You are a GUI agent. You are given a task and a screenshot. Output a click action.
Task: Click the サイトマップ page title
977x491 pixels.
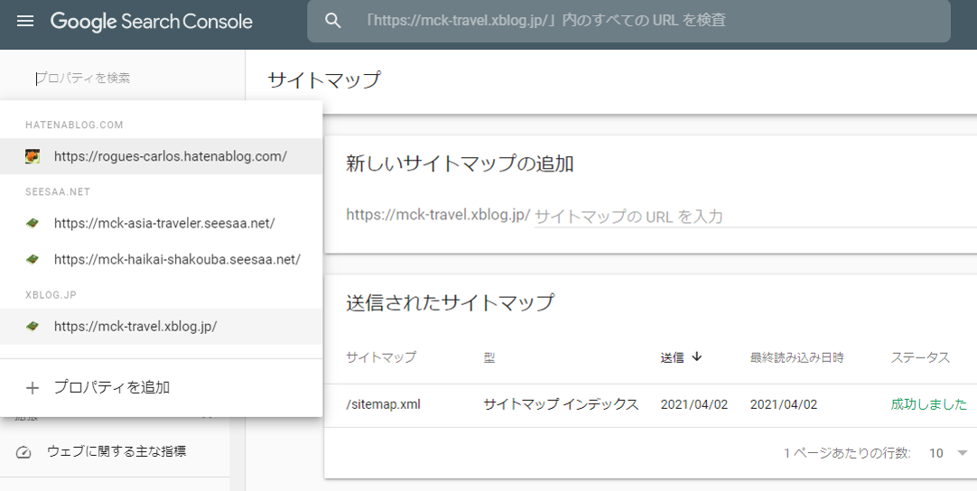coord(324,79)
